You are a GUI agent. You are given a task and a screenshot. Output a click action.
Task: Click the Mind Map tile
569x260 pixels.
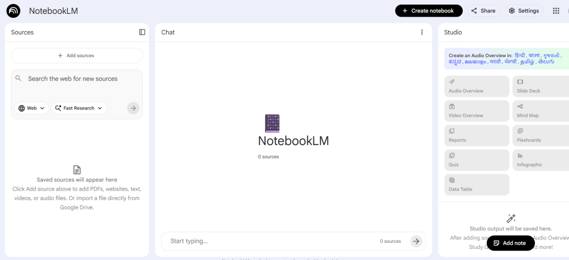pos(541,111)
